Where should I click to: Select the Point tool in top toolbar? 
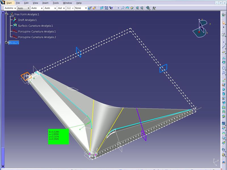pos(118,8)
